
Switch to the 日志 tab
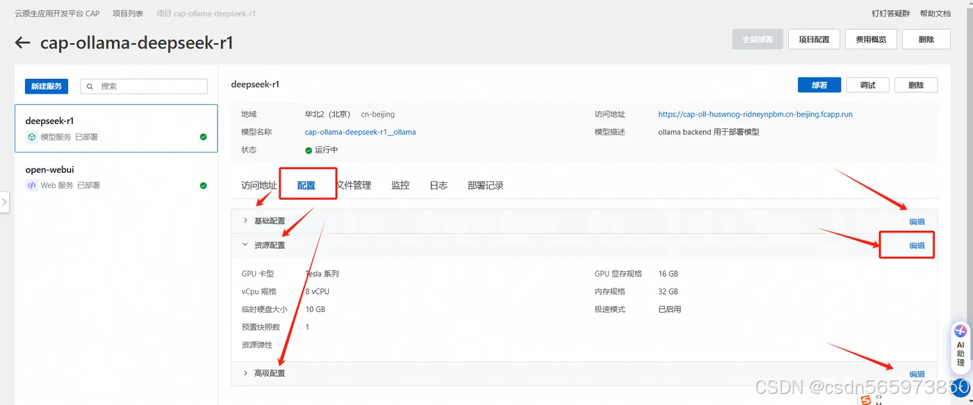point(439,185)
